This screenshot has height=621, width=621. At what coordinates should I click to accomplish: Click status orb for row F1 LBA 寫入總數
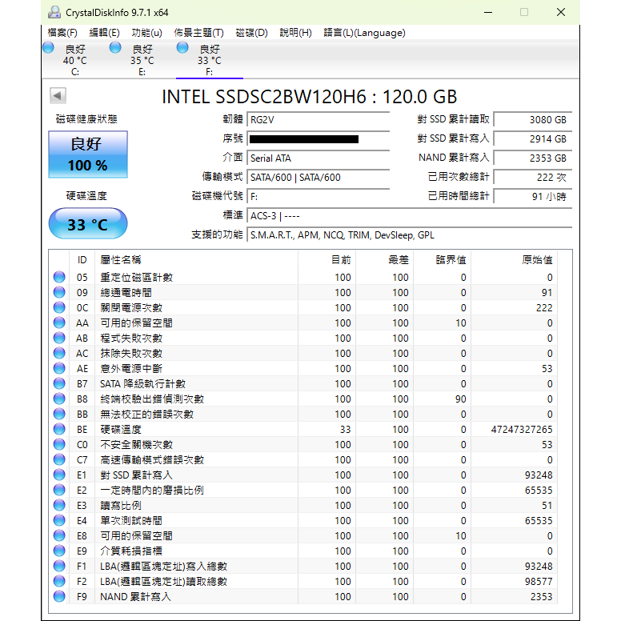(59, 566)
